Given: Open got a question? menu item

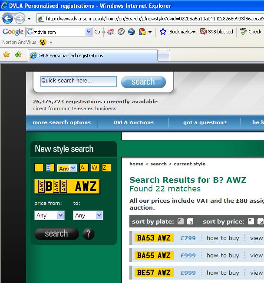Looking at the screenshot, I should [x=205, y=122].
